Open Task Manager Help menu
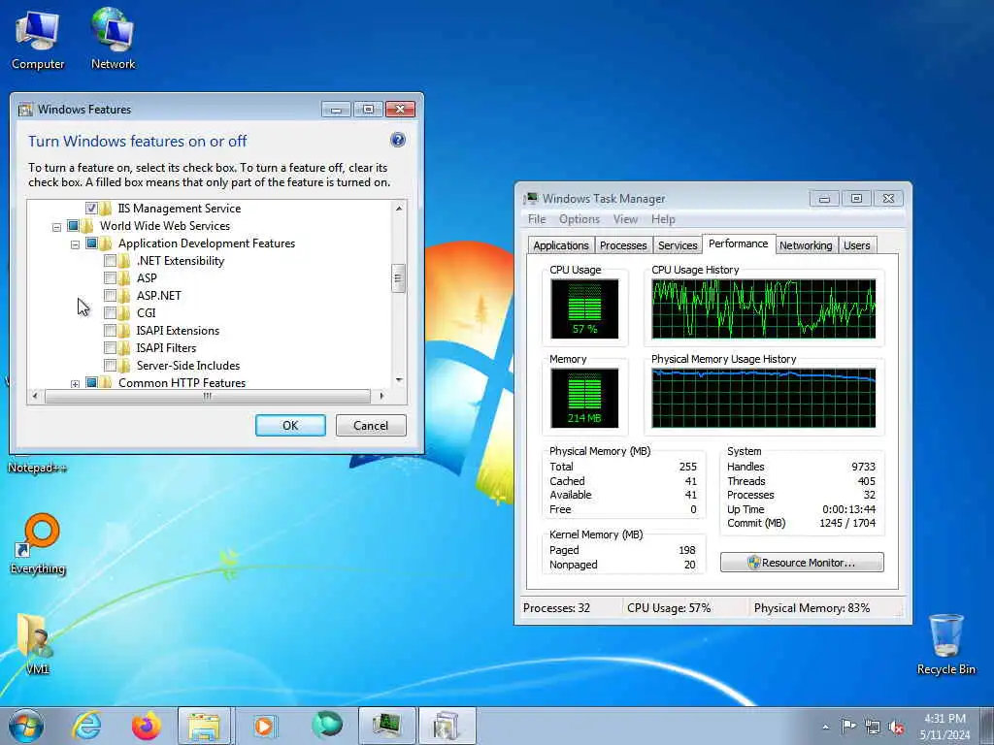The image size is (994, 745). click(663, 219)
